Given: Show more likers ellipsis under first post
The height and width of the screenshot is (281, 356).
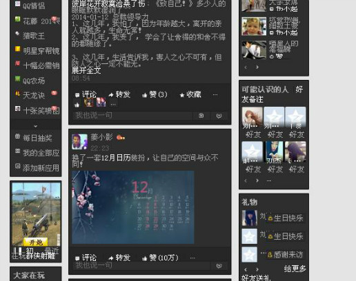Looking at the screenshot, I should [113, 105].
